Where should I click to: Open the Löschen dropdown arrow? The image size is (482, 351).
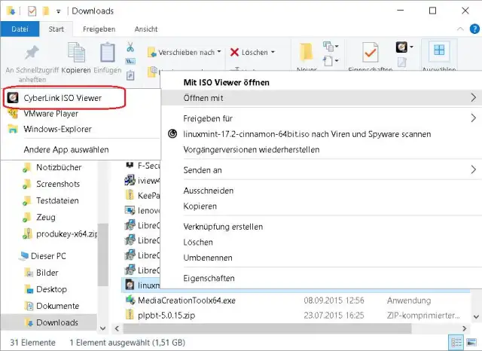coord(272,53)
